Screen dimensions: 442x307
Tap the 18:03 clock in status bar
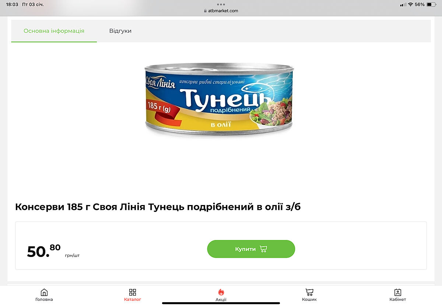coord(12,4)
